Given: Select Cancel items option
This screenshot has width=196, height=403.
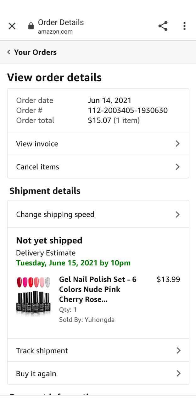Looking at the screenshot, I should [x=38, y=167].
